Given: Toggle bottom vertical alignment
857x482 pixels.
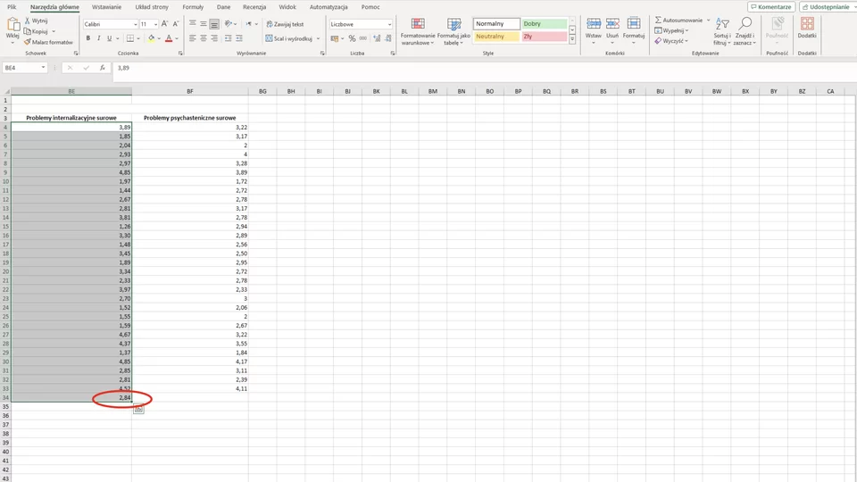Looking at the screenshot, I should coord(214,24).
